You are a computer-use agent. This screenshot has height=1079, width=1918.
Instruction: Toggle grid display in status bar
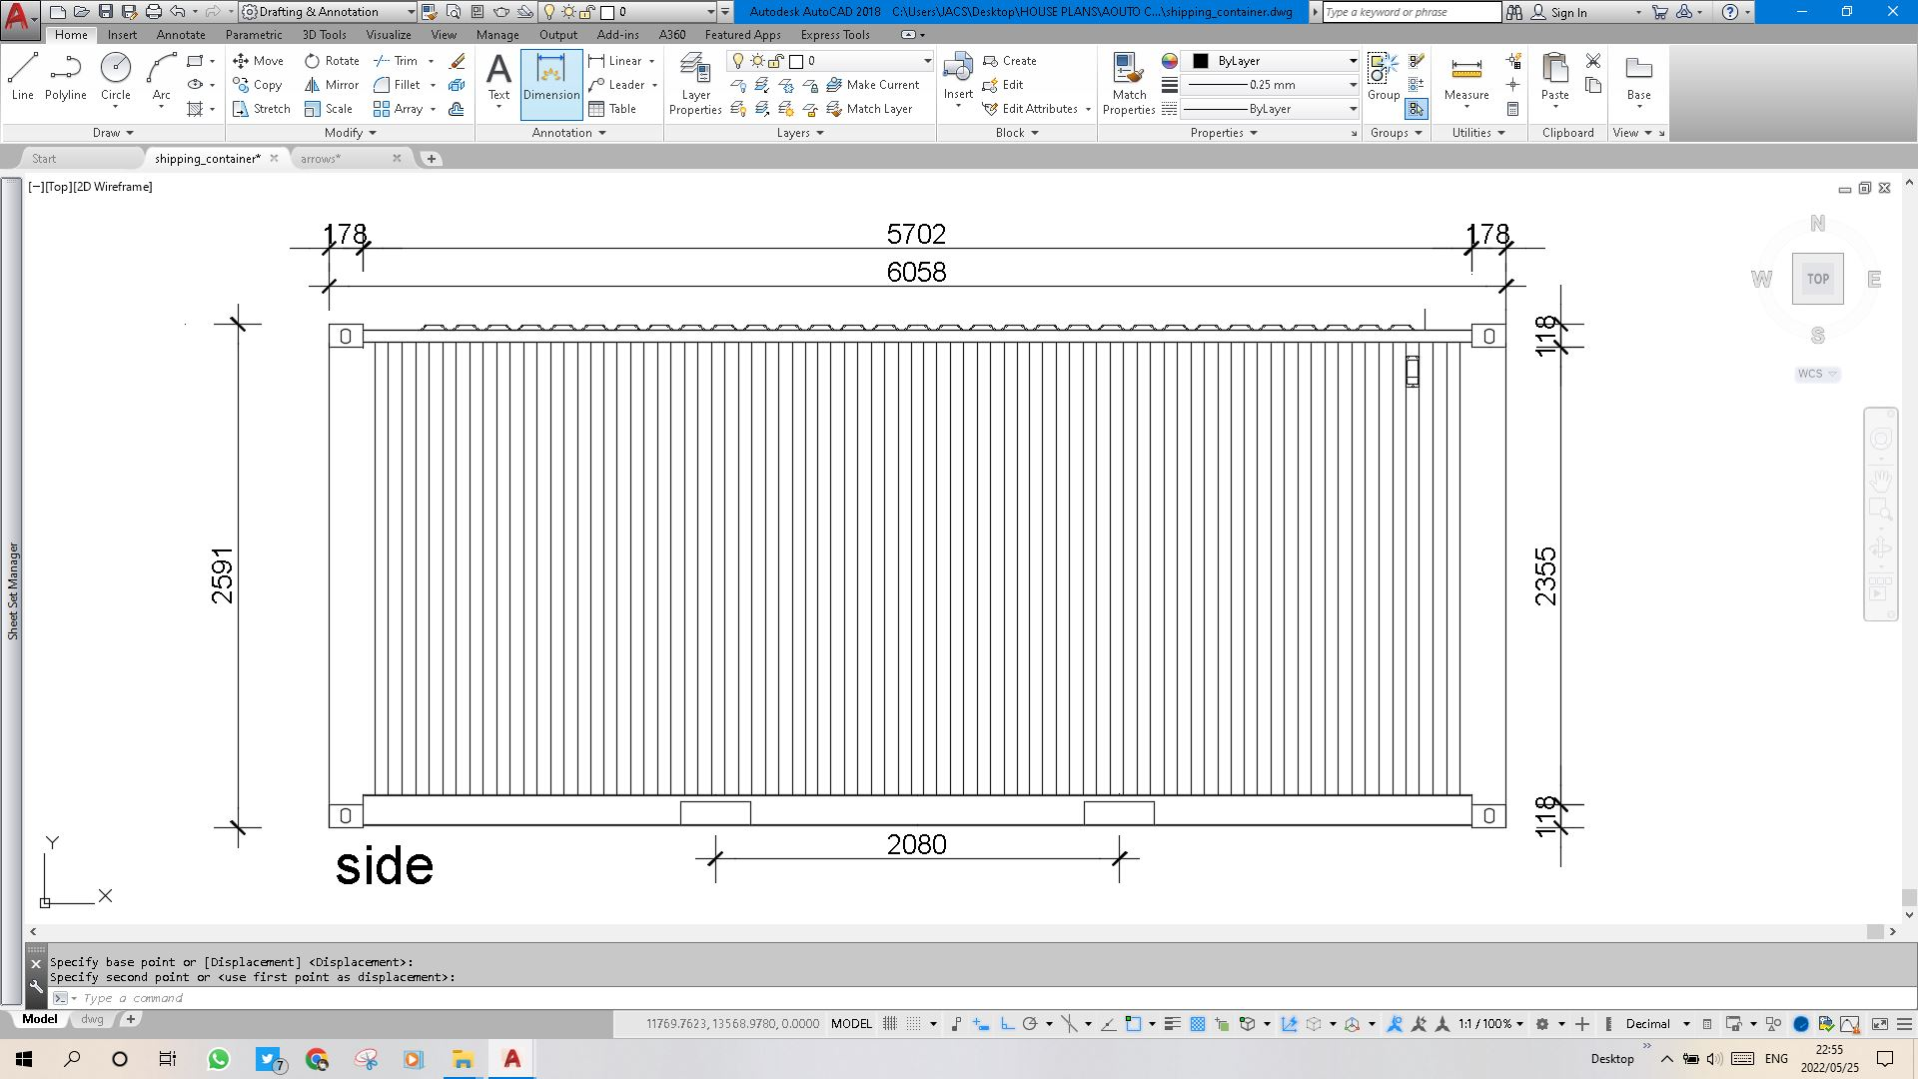(890, 1024)
